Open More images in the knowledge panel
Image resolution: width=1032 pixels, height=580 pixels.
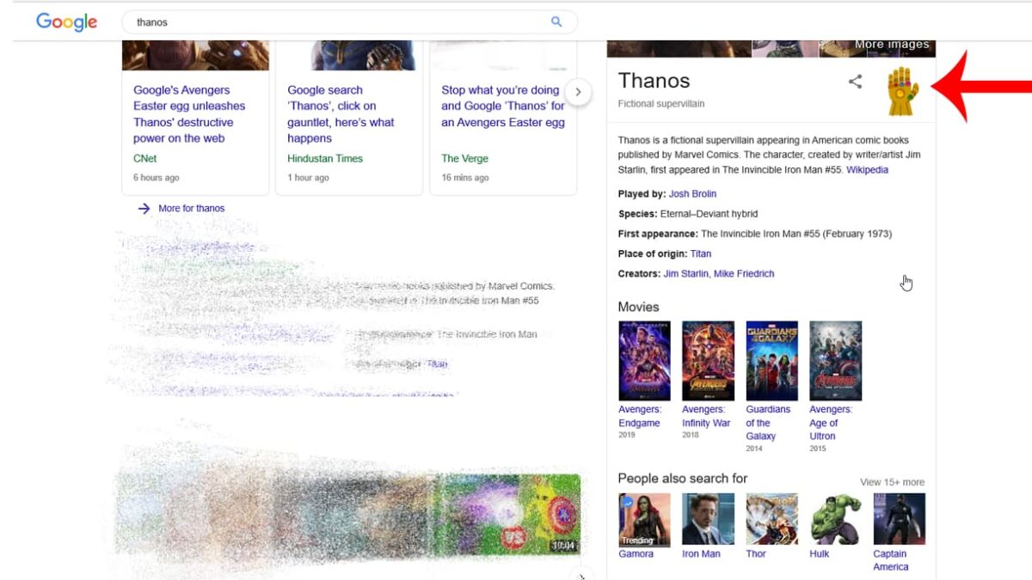(891, 45)
